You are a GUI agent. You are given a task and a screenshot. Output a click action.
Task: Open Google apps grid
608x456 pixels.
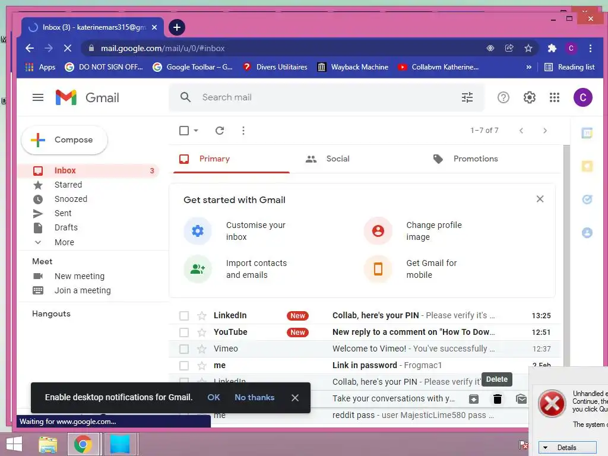555,97
